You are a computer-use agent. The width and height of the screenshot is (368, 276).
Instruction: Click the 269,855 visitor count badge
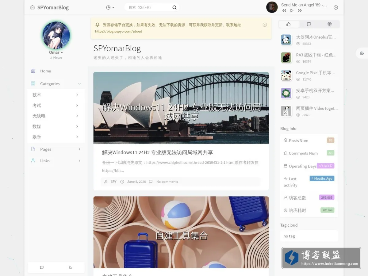pos(327,197)
